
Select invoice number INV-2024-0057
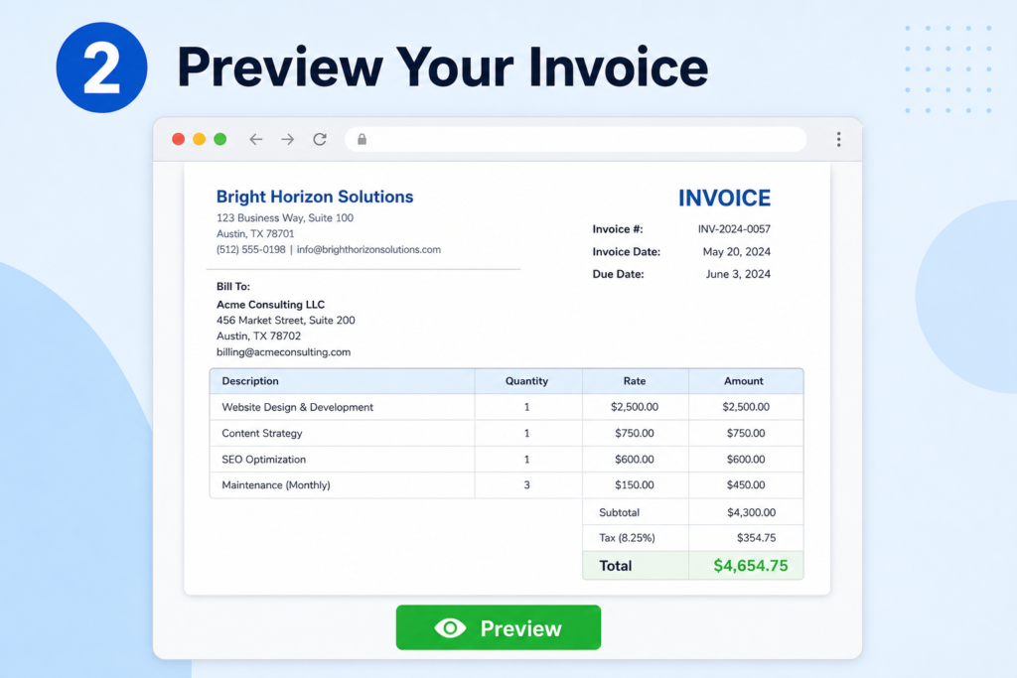734,228
